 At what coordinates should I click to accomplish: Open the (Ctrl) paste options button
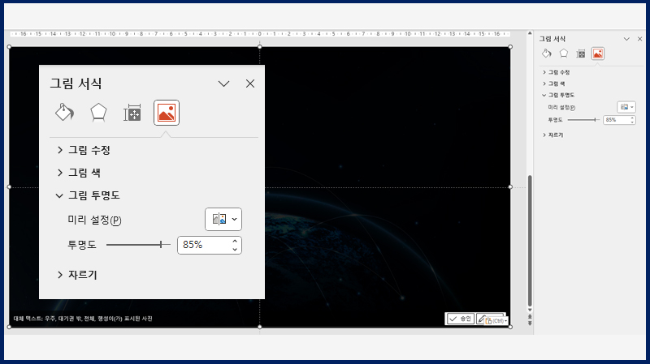click(496, 321)
